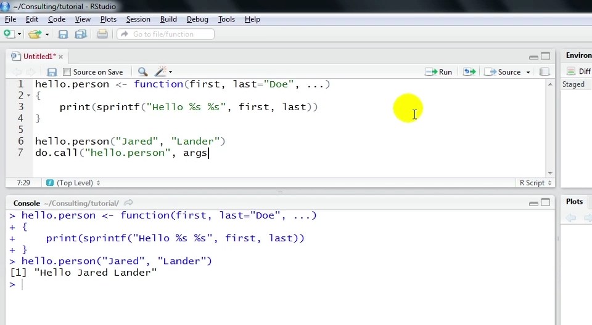The height and width of the screenshot is (325, 592).
Task: Run the current line or selection
Action: point(438,71)
